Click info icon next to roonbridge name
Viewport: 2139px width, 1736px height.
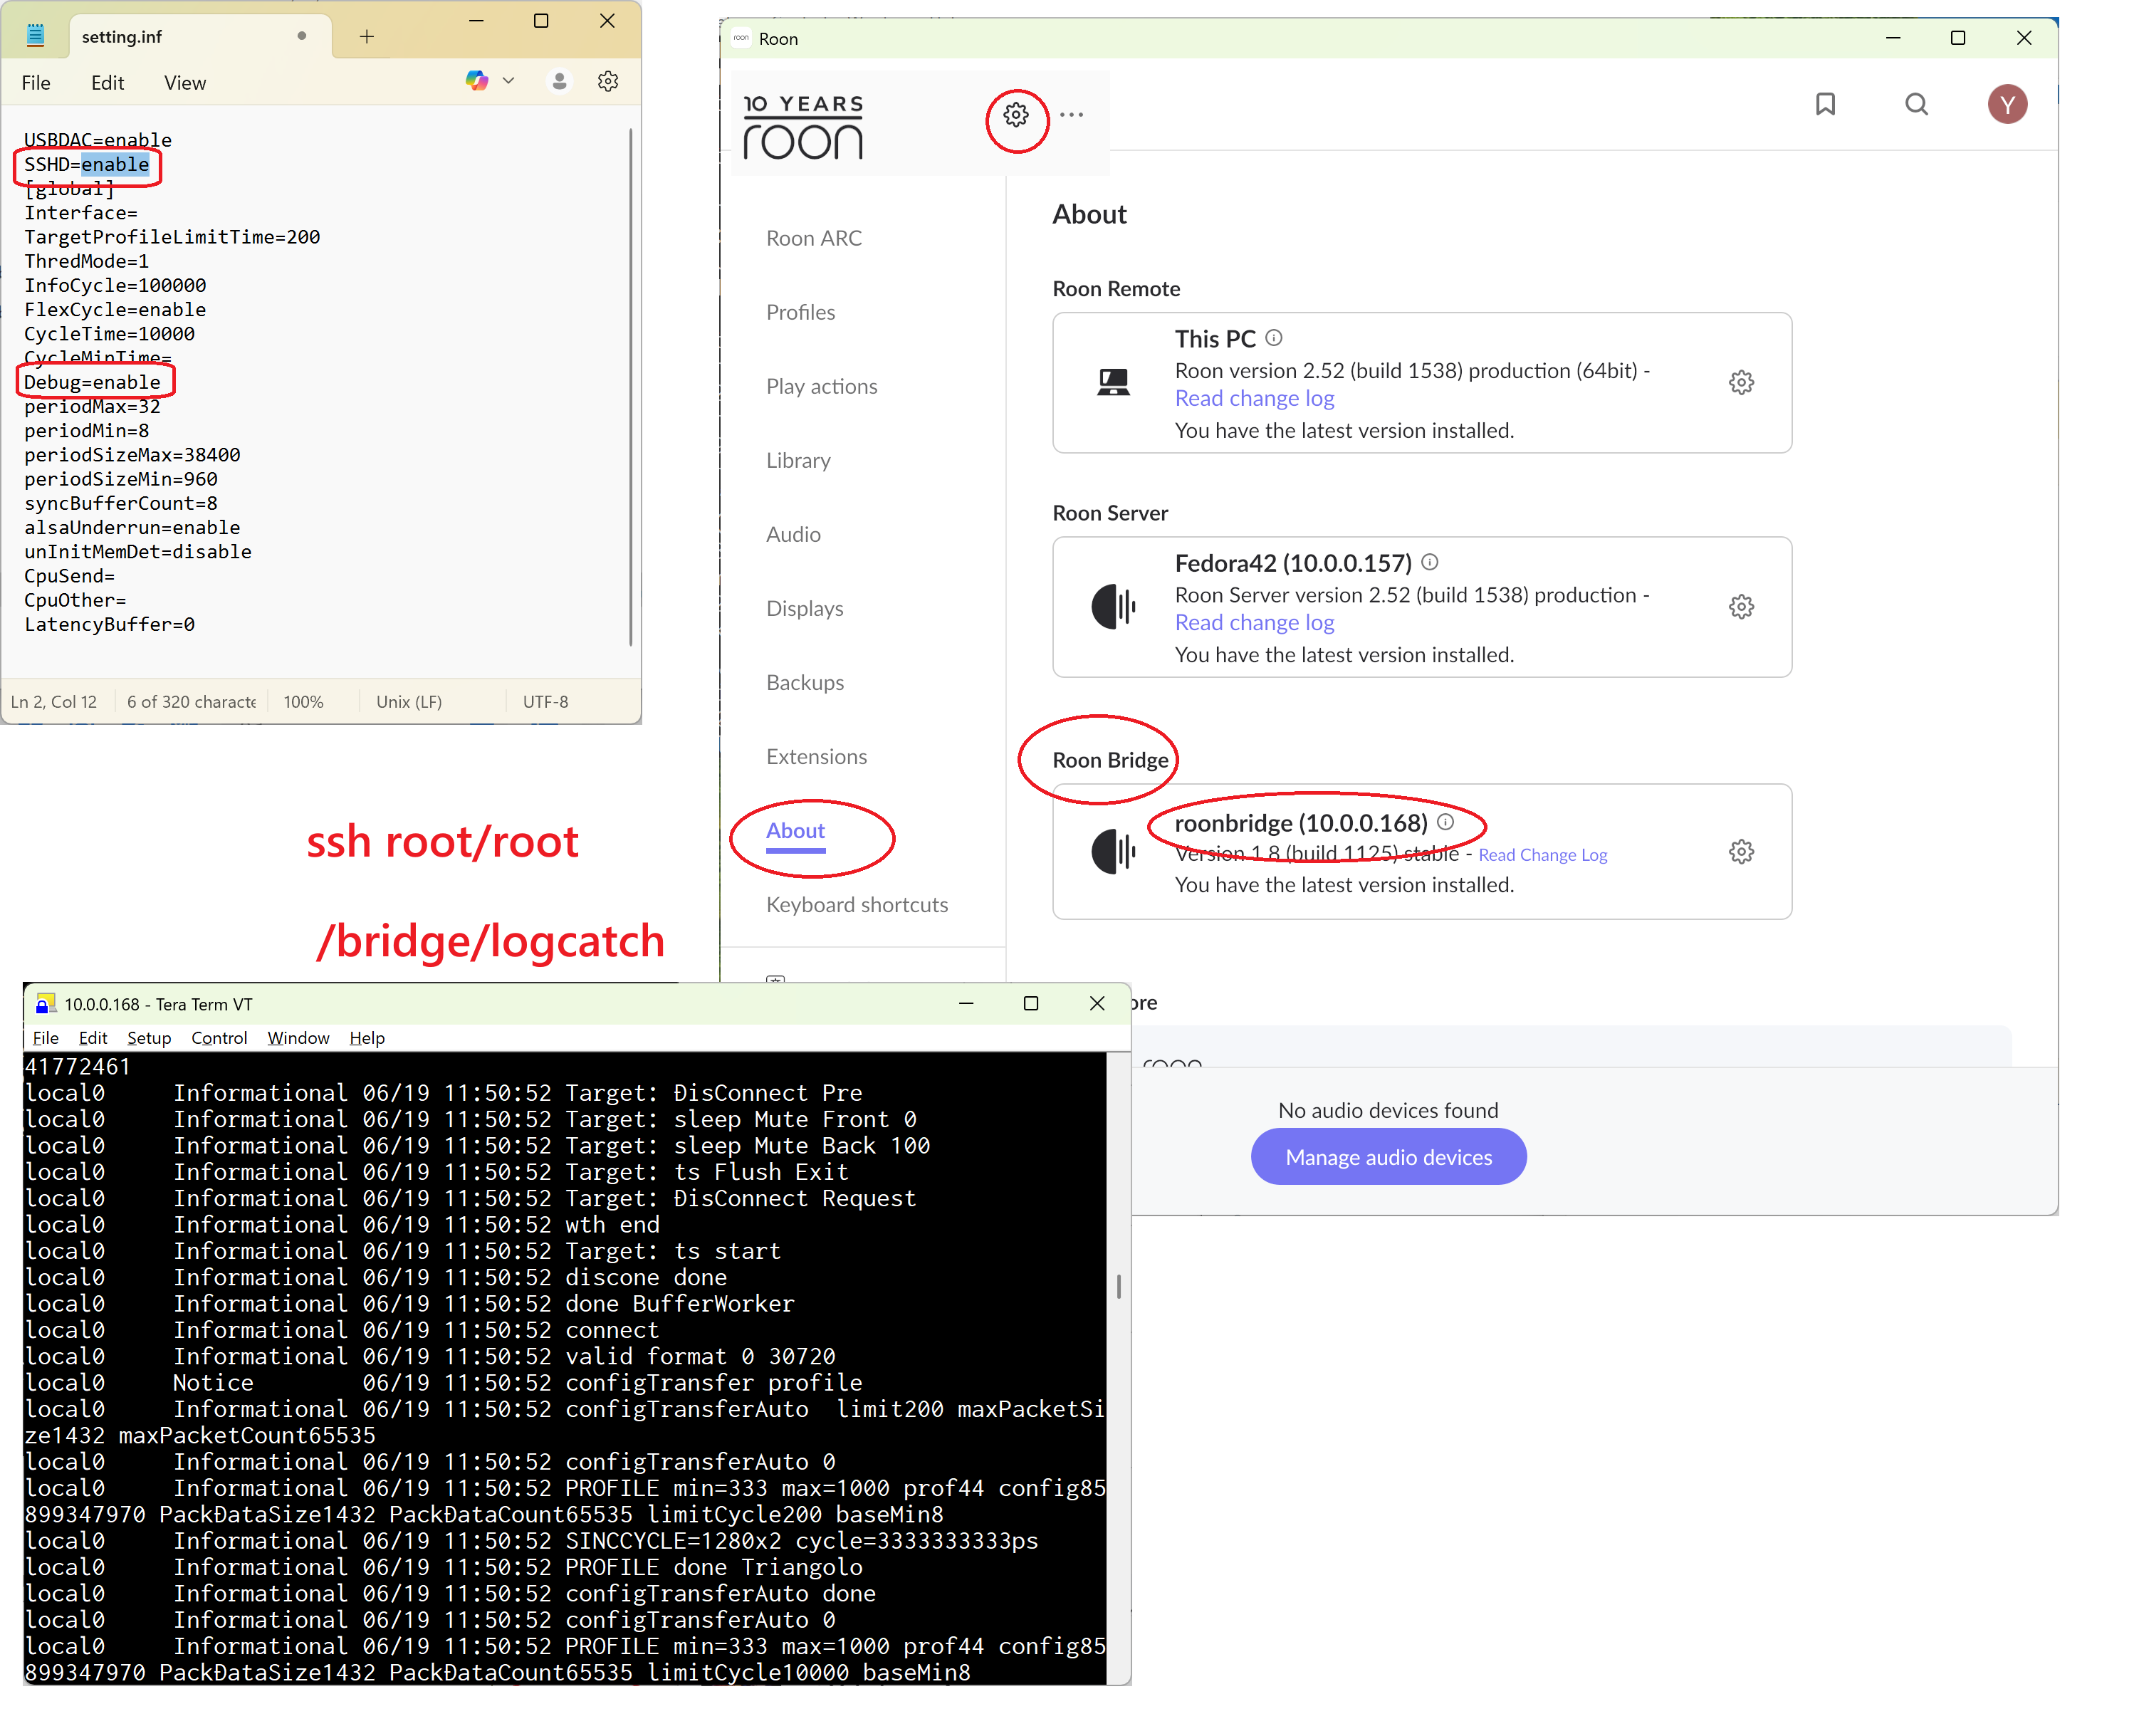coord(1445,822)
